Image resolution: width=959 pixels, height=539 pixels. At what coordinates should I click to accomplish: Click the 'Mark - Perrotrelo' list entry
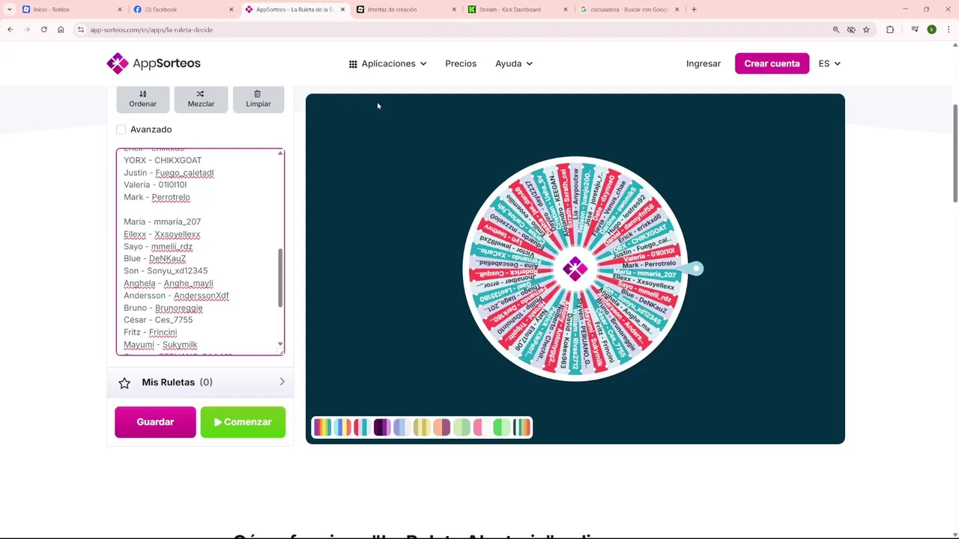click(157, 197)
